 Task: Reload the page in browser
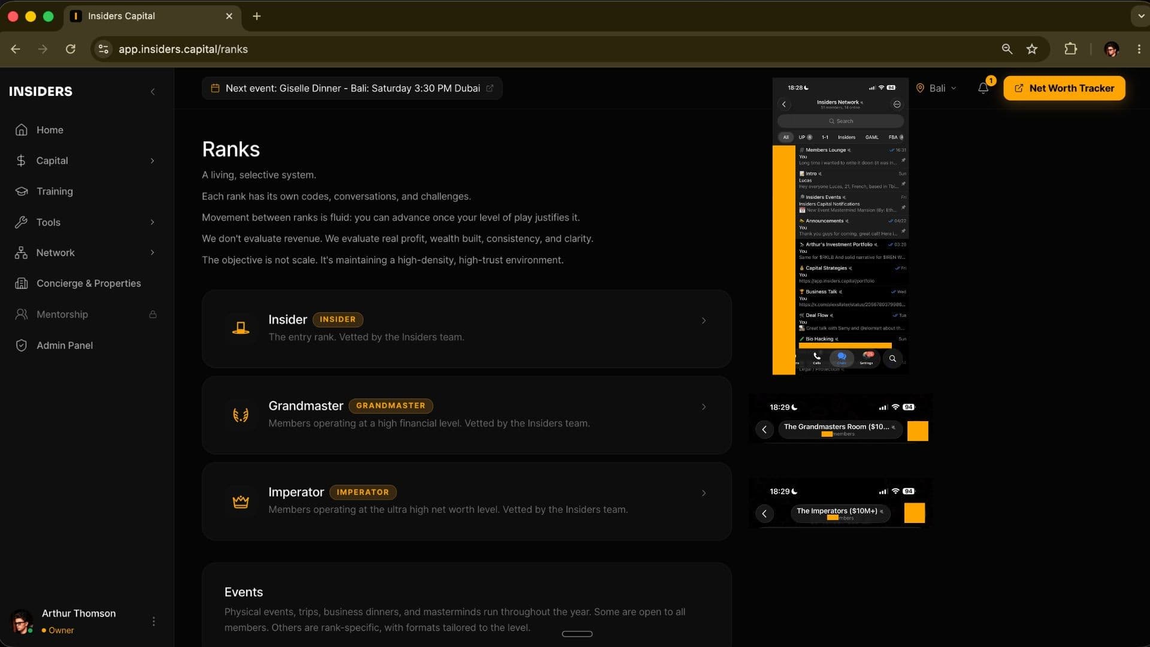tap(71, 49)
